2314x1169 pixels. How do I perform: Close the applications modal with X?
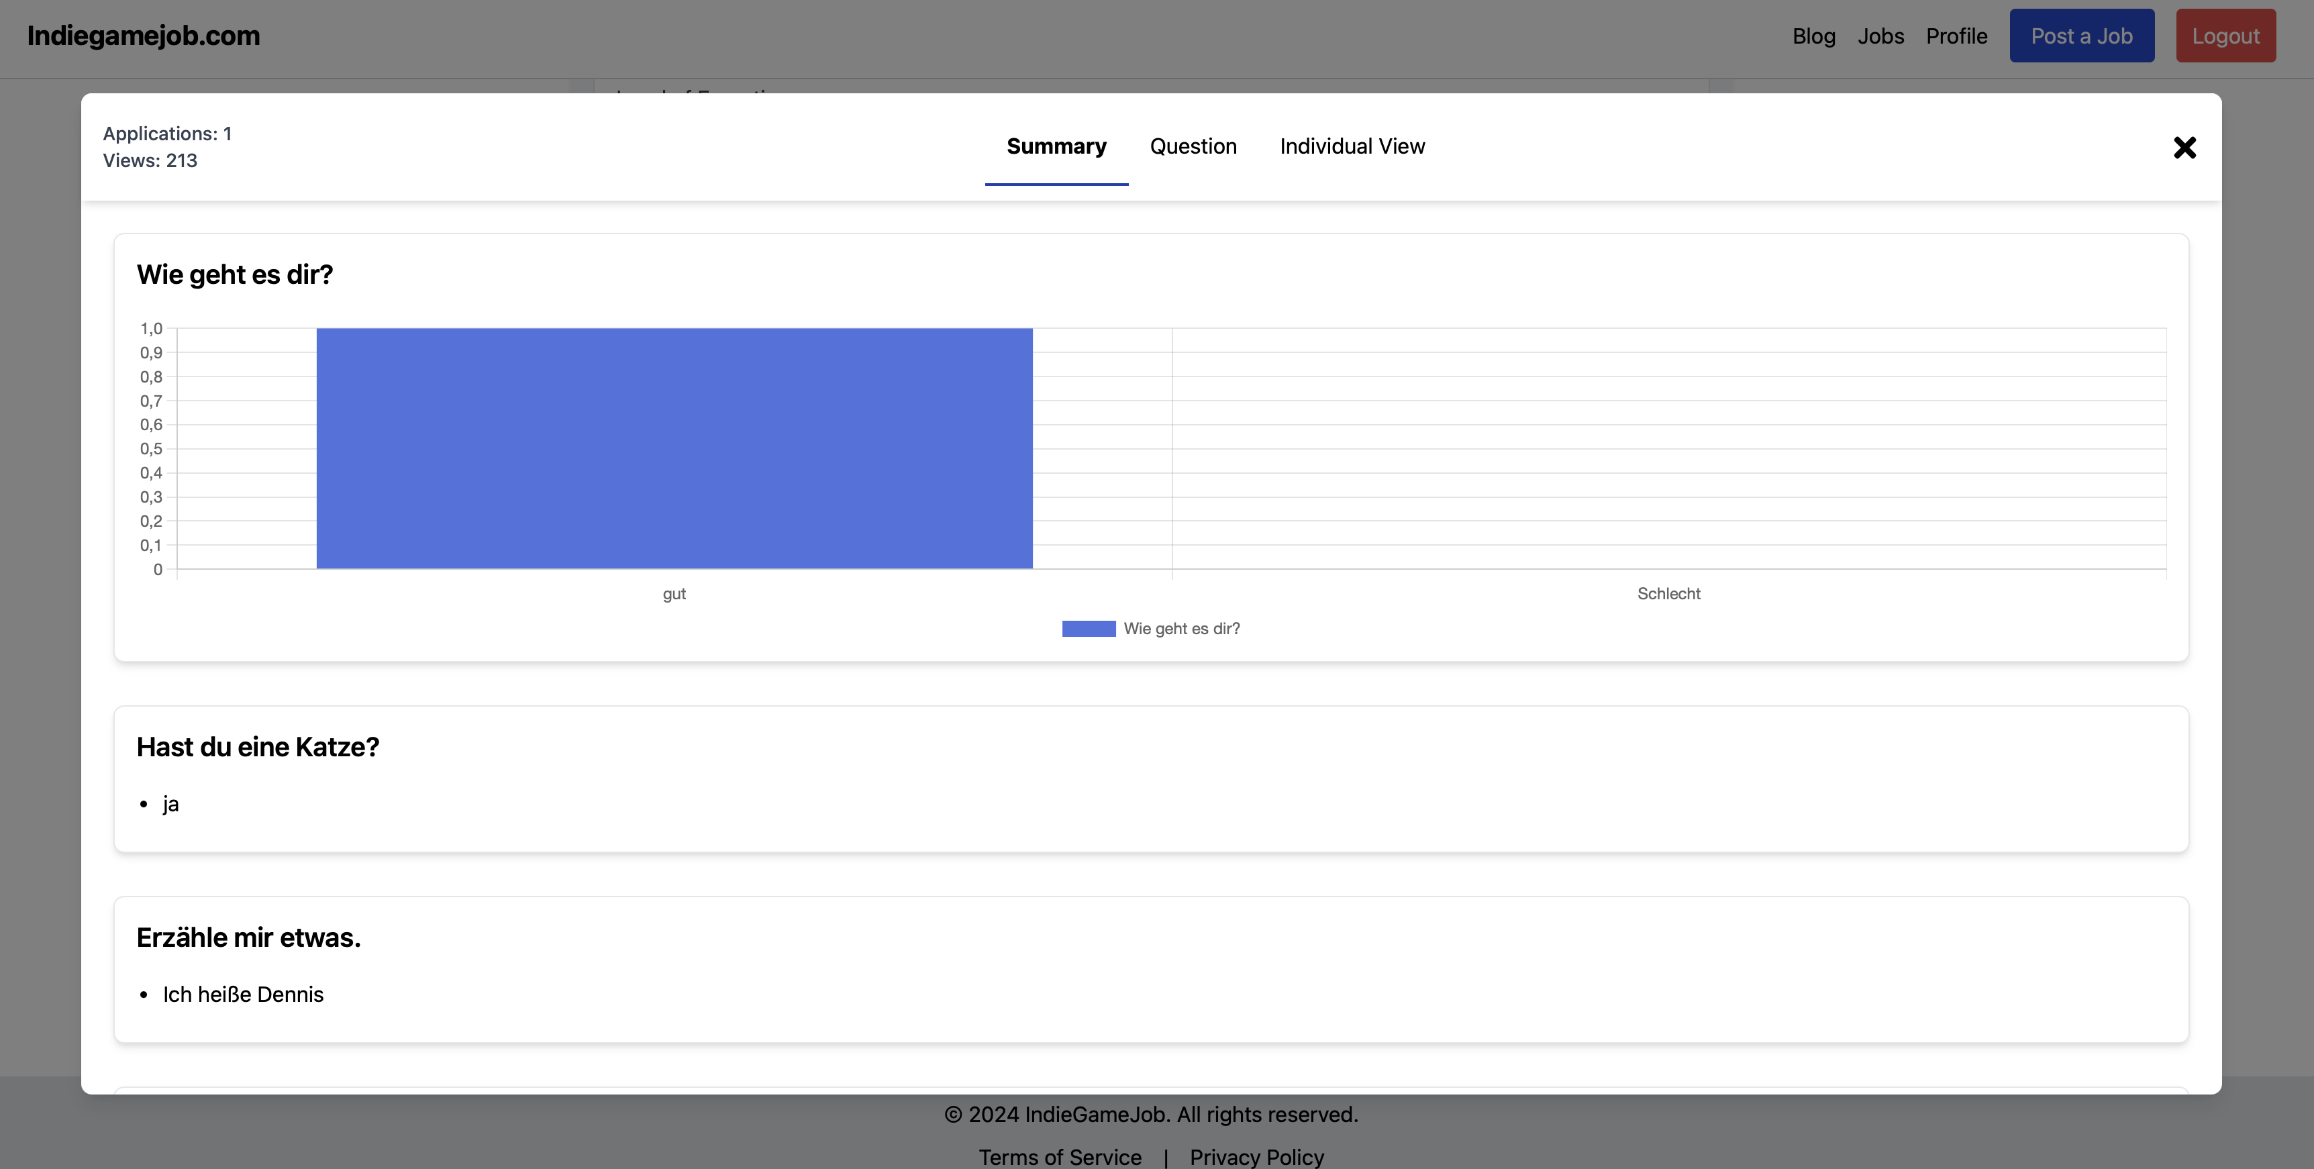click(2184, 148)
